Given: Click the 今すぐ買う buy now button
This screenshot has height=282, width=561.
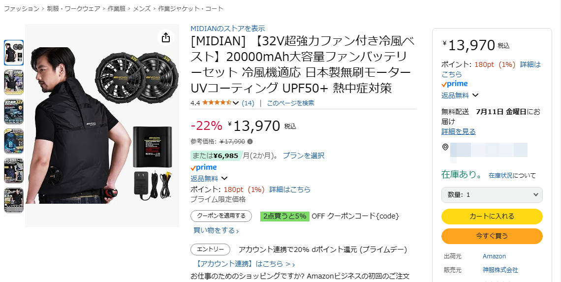Looking at the screenshot, I should point(492,236).
